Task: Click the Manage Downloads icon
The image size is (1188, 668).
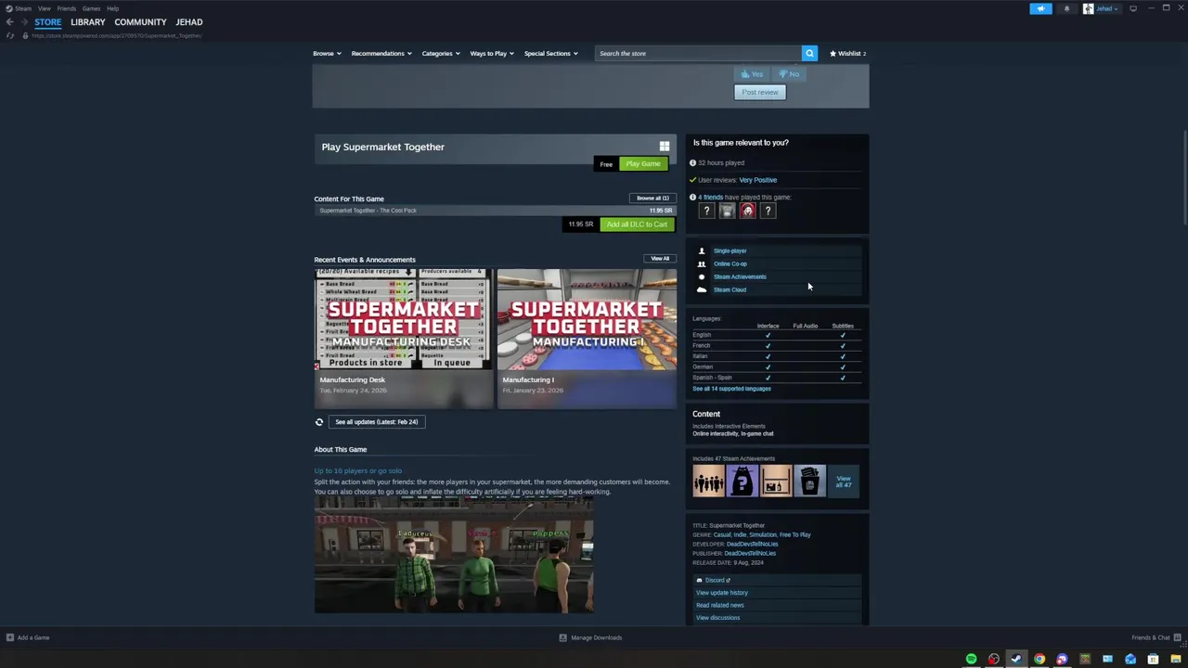Action: 562,637
